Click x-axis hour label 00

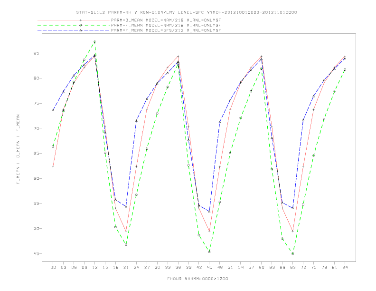(53, 267)
